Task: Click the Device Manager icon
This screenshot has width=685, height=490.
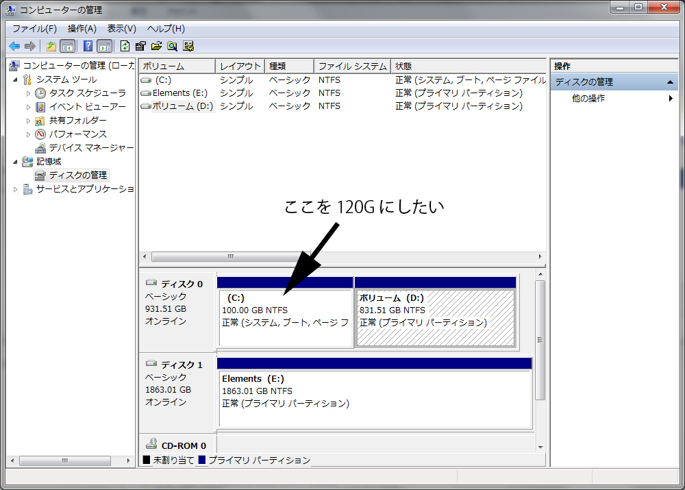Action: [40, 148]
